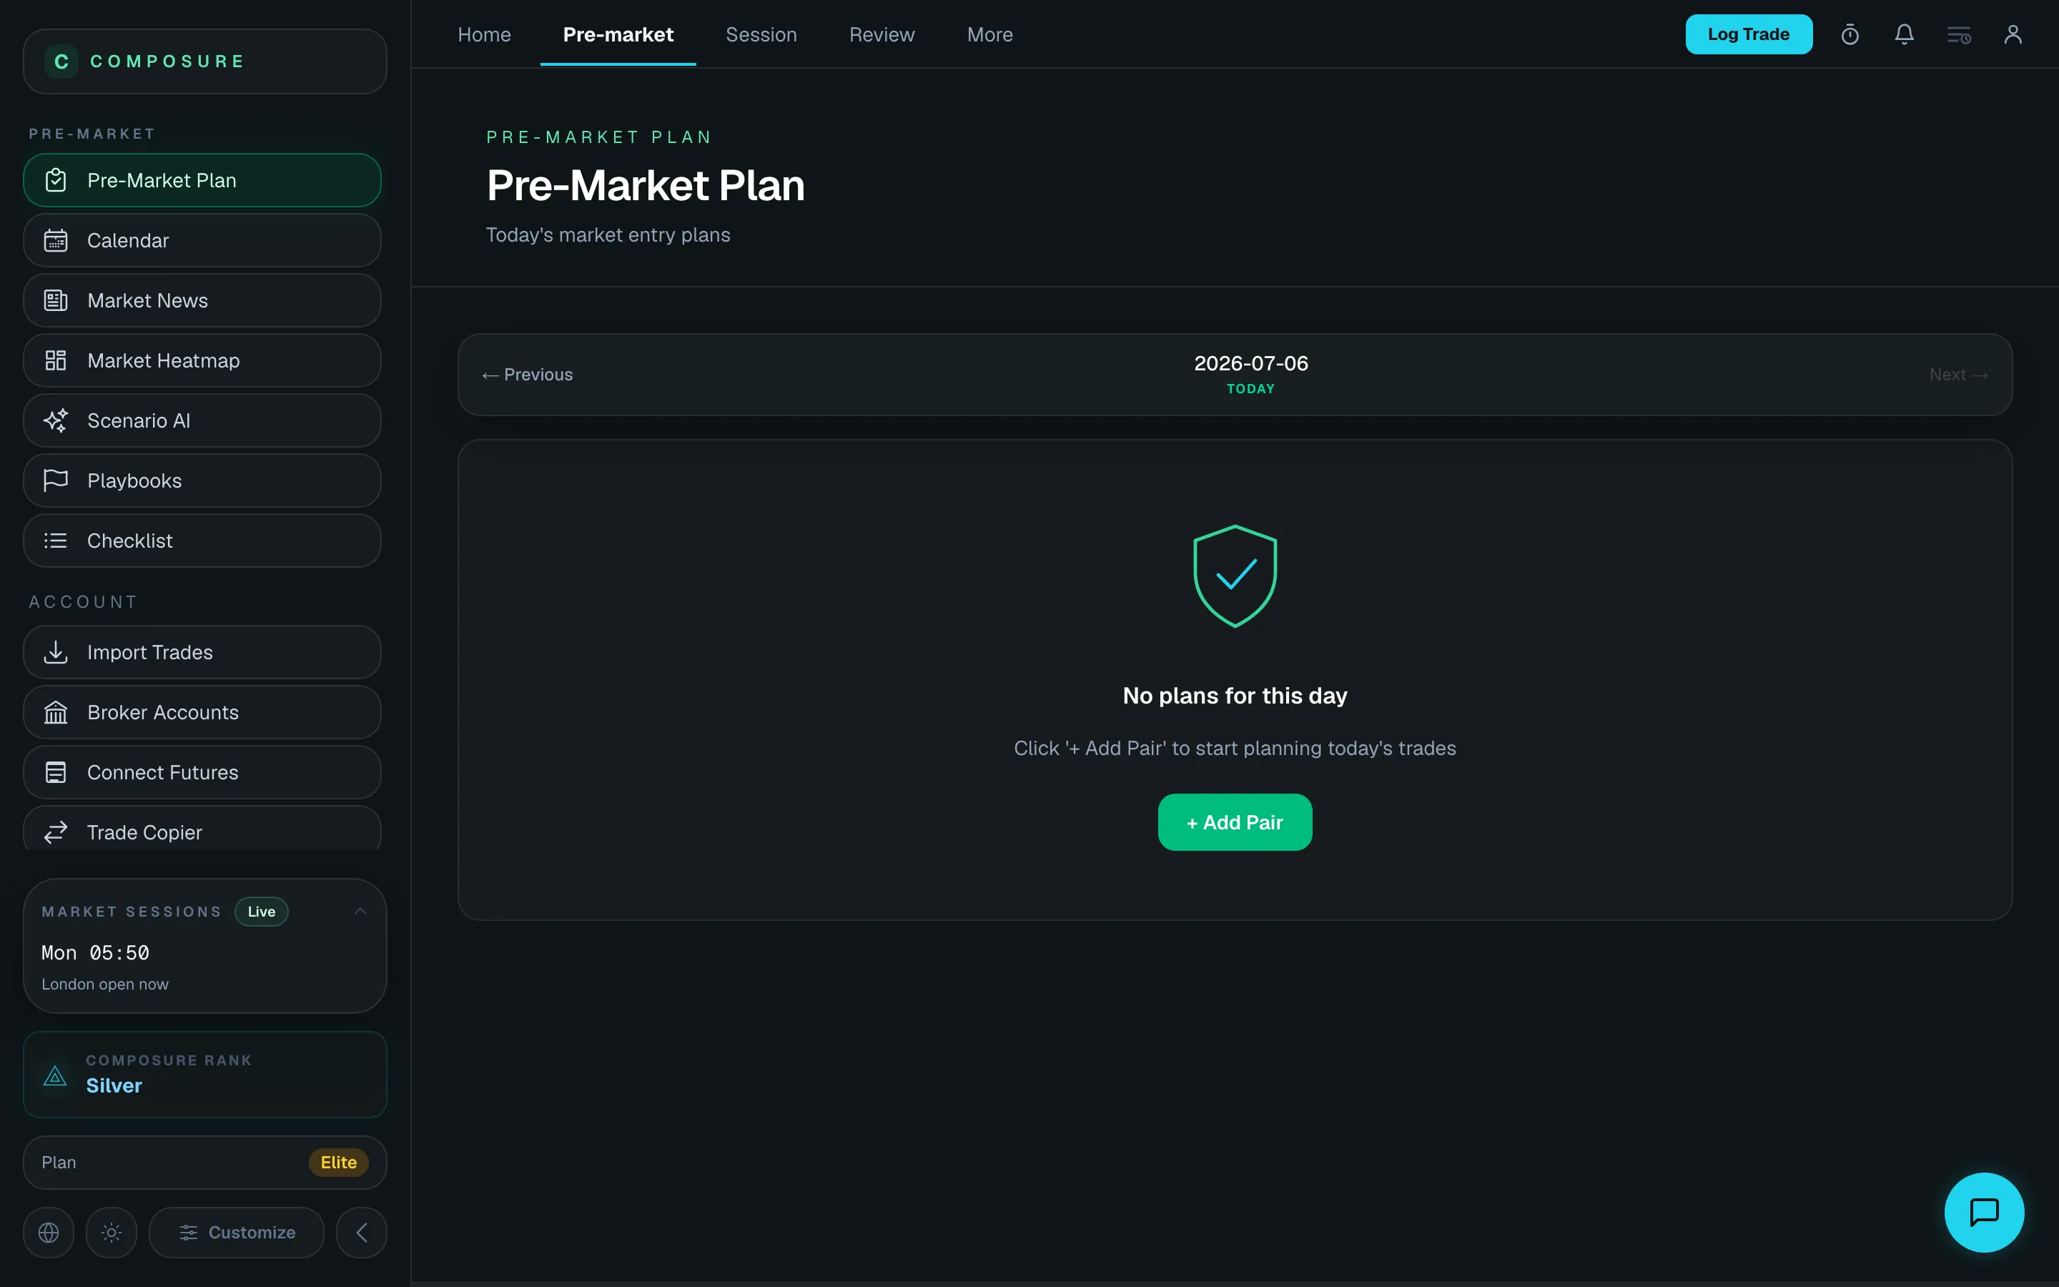Click the + Add Pair button
The height and width of the screenshot is (1287, 2059).
[x=1235, y=822]
